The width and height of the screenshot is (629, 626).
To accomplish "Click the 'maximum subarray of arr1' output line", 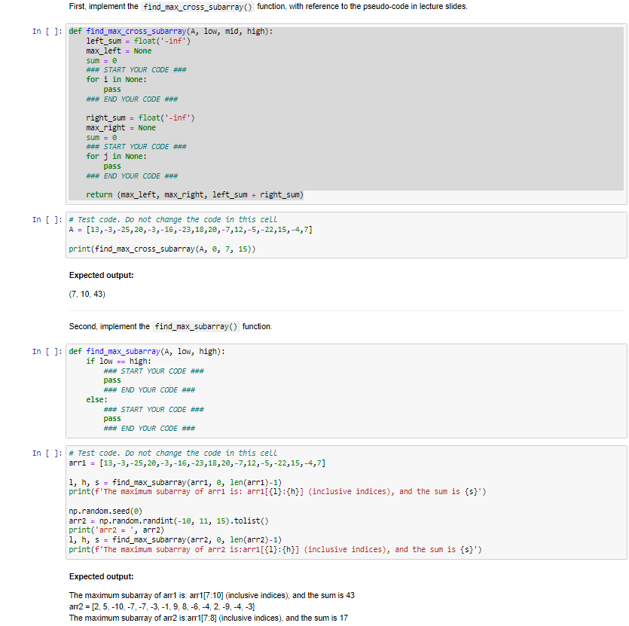I will (212, 596).
